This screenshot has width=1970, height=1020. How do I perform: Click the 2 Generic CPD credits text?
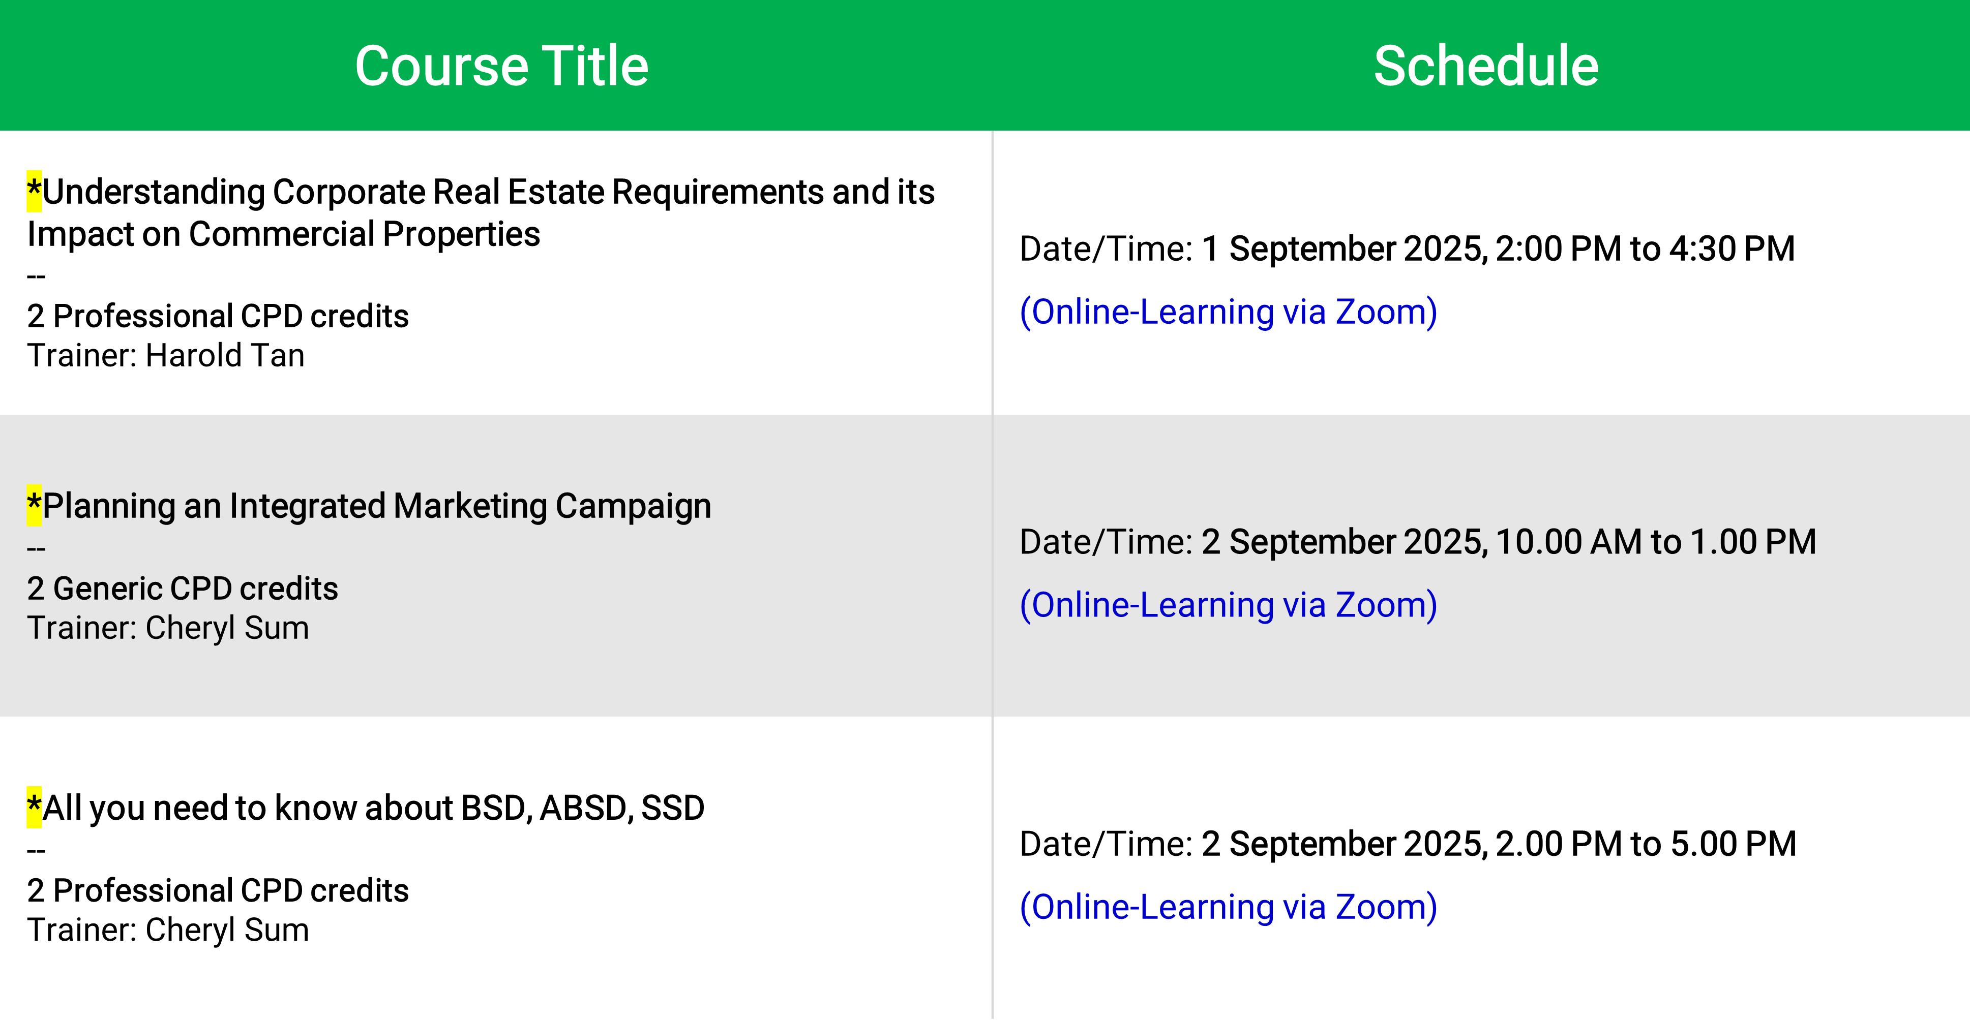[x=183, y=589]
